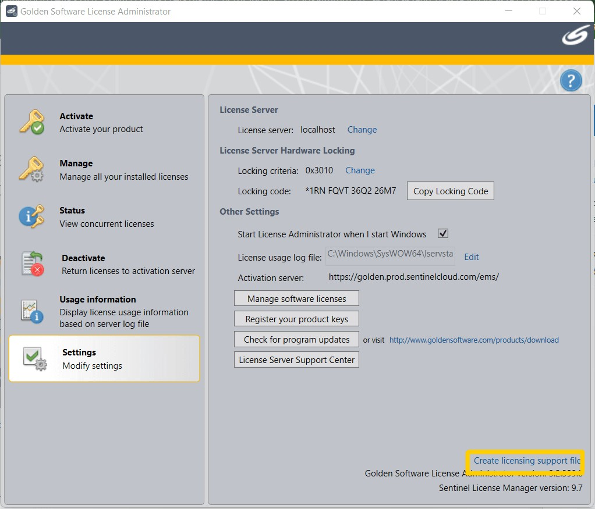Click the Sentinel License Manager version text

pos(511,487)
